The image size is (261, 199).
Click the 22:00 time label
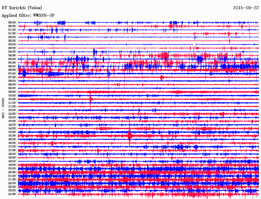[x=12, y=183]
